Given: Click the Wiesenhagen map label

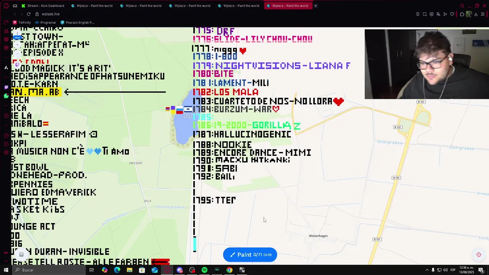Looking at the screenshot, I should pos(318,236).
